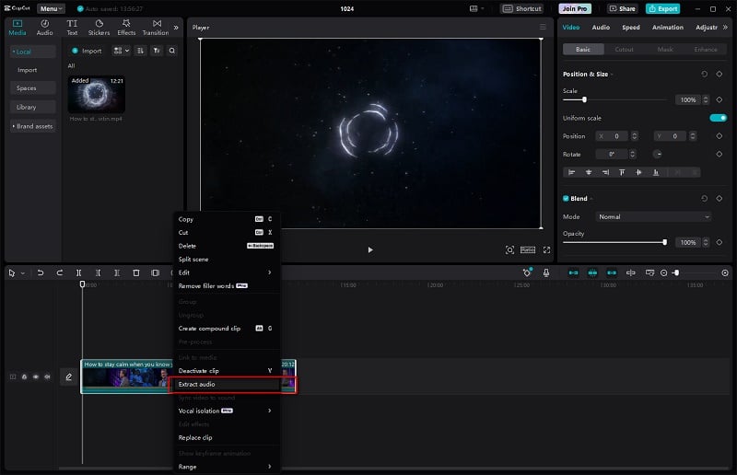Toggle fullscreen preview
Image resolution: width=737 pixels, height=475 pixels.
pyautogui.click(x=546, y=250)
